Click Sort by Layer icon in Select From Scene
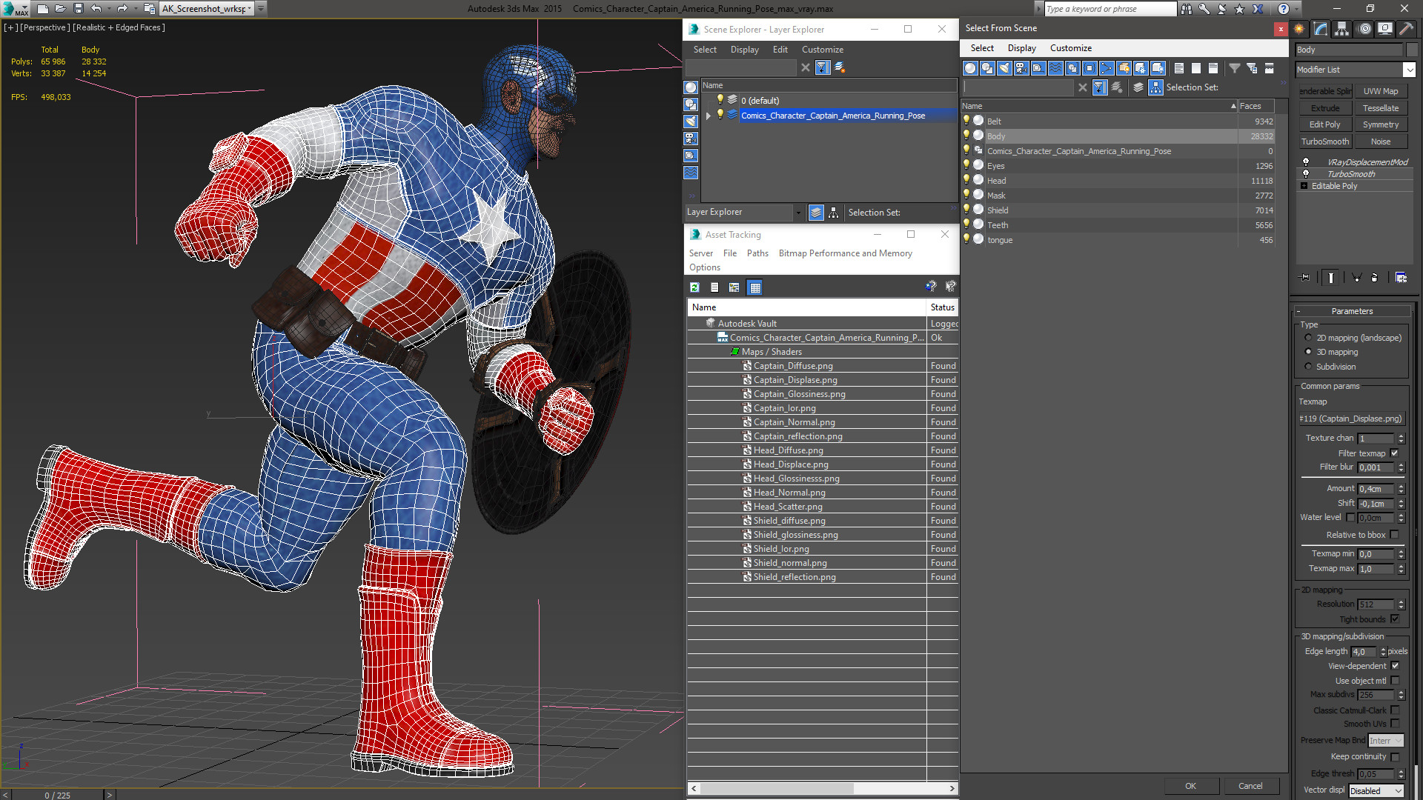 pos(1138,87)
